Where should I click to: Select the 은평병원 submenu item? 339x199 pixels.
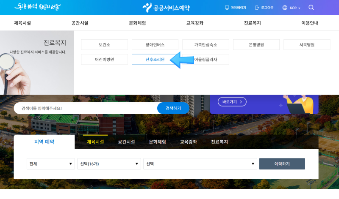coord(256,45)
